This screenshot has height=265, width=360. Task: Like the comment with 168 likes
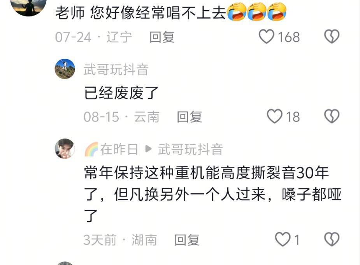267,37
